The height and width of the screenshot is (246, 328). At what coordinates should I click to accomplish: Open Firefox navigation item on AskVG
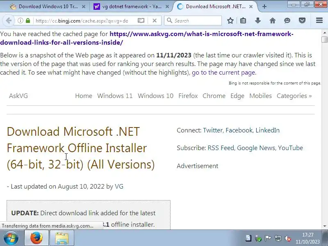(x=188, y=96)
